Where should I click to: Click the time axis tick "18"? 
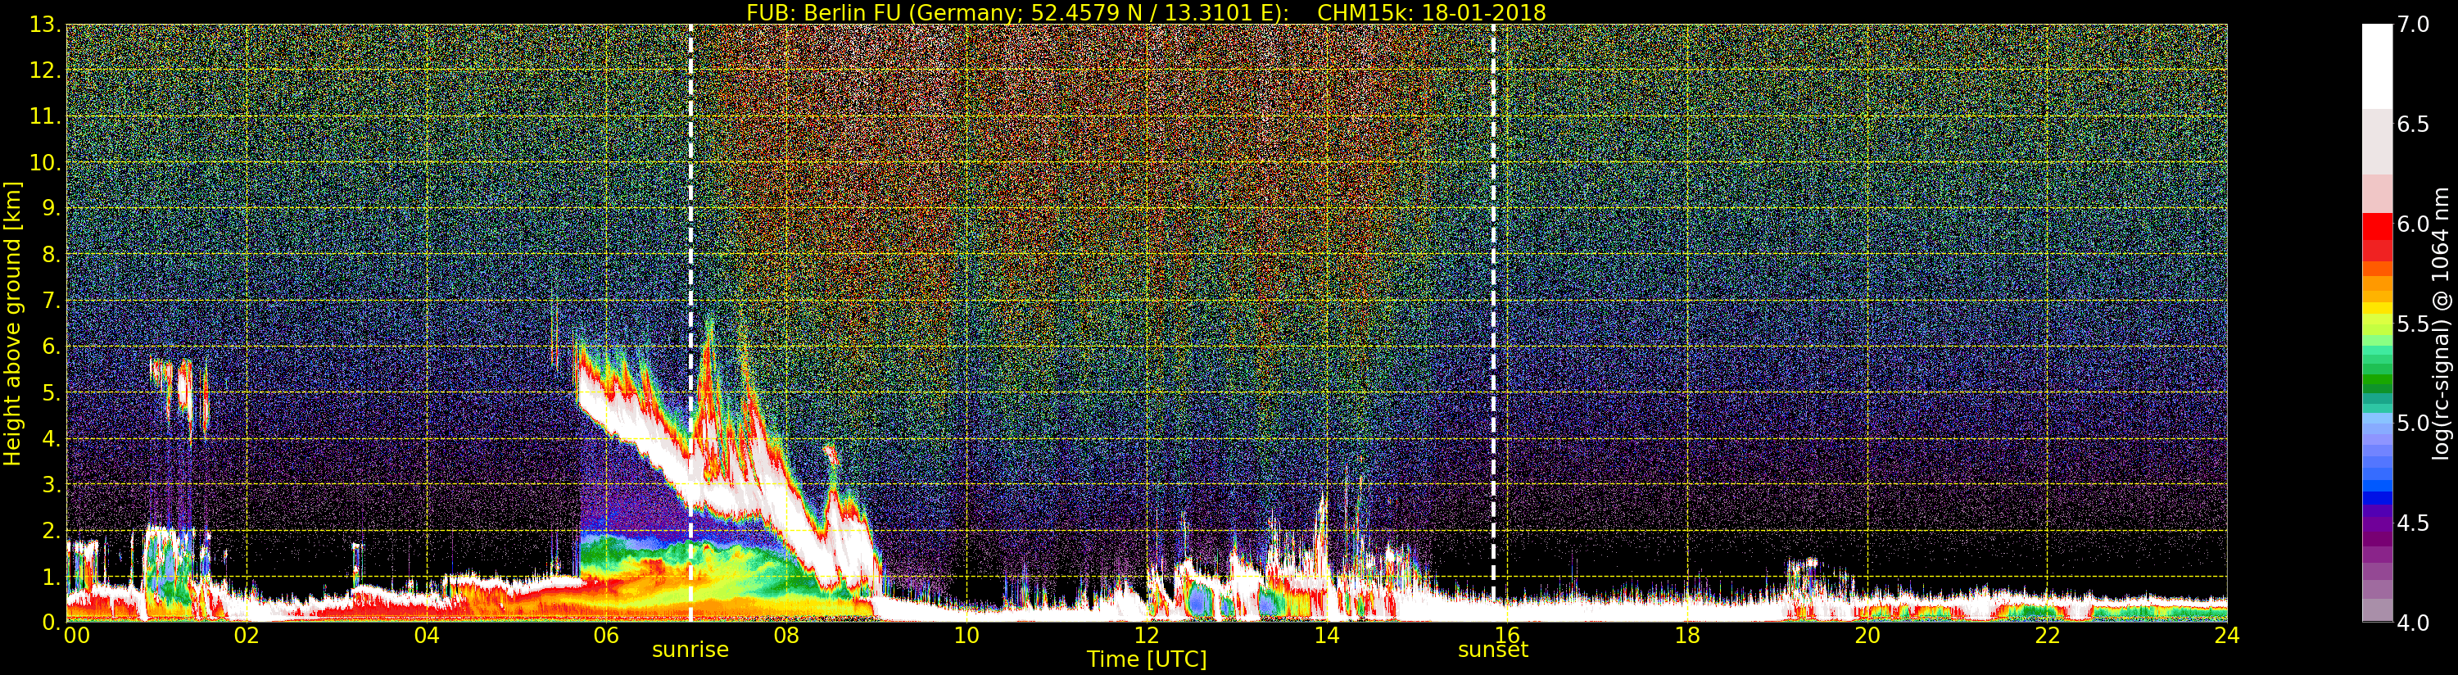pos(1687,636)
